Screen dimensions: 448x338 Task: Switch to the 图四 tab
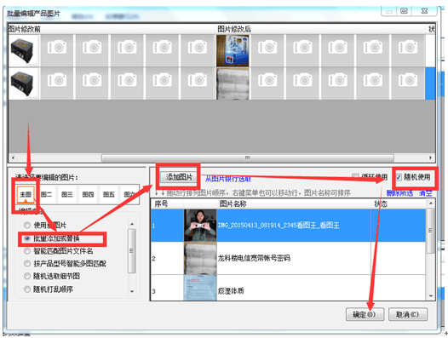pos(88,195)
